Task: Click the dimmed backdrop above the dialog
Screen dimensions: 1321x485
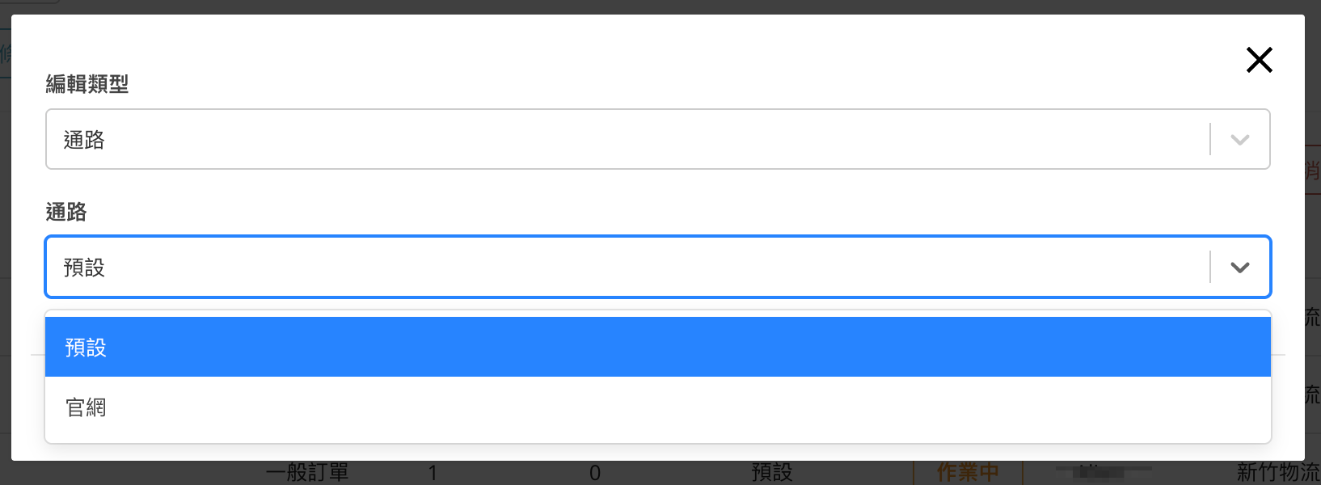Action: (x=647, y=6)
